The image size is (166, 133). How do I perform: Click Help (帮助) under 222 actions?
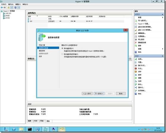(140, 94)
